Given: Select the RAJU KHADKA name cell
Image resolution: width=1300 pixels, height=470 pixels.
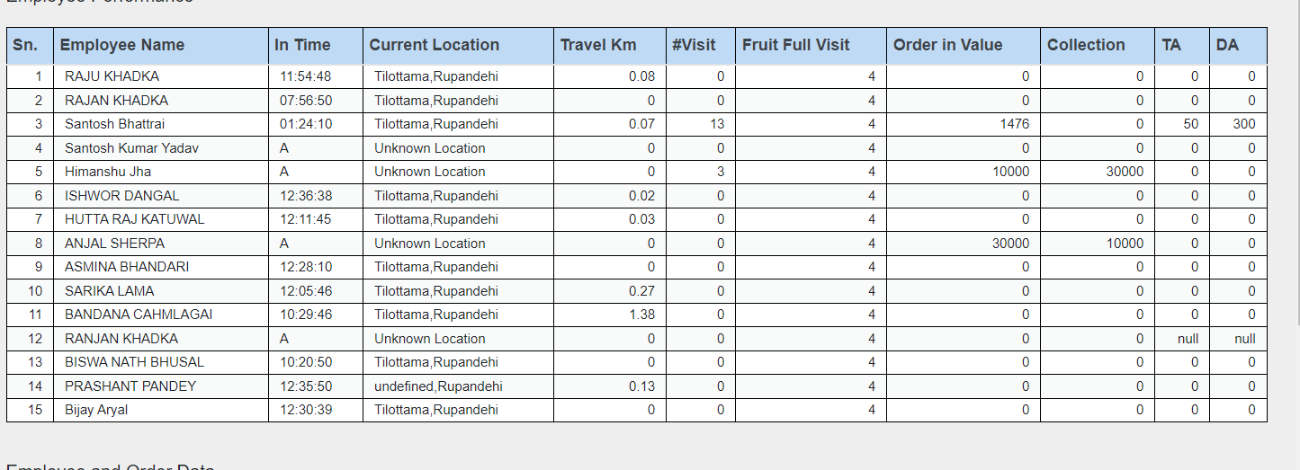Looking at the screenshot, I should (x=112, y=76).
